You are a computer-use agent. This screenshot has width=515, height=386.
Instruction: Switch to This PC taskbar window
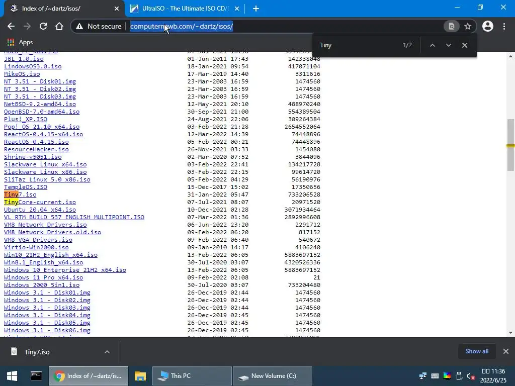click(192, 376)
